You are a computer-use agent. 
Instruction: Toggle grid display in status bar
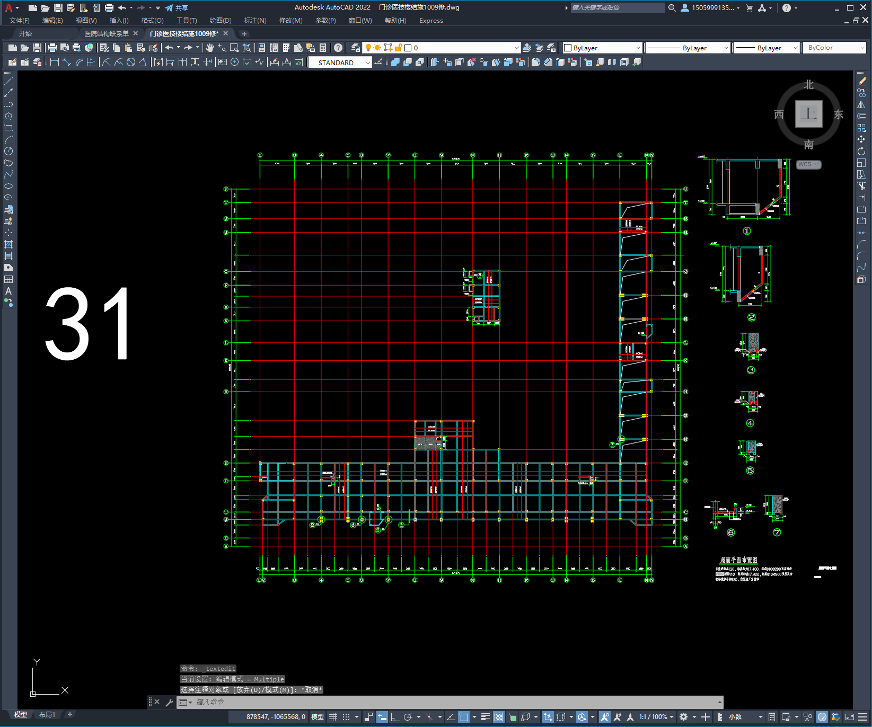333,717
